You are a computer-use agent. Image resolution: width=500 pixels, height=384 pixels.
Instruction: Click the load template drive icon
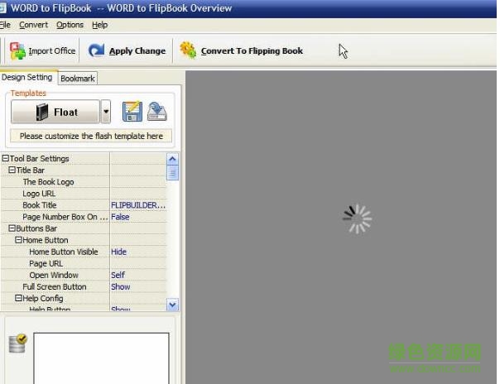coord(157,112)
